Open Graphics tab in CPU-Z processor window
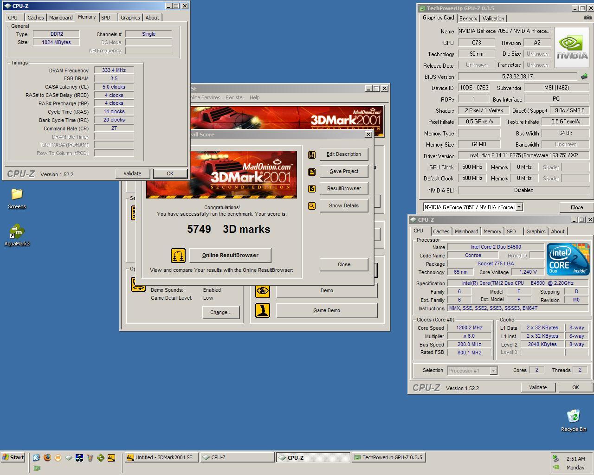The width and height of the screenshot is (594, 475). coord(536,231)
